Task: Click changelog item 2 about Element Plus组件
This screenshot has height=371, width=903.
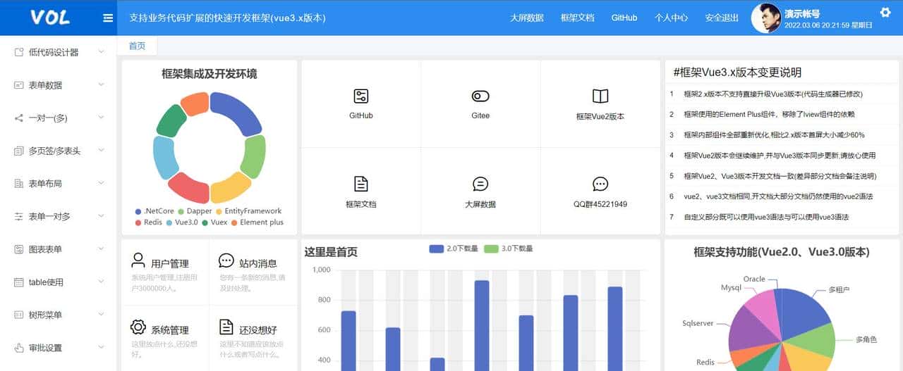Action: click(x=782, y=114)
